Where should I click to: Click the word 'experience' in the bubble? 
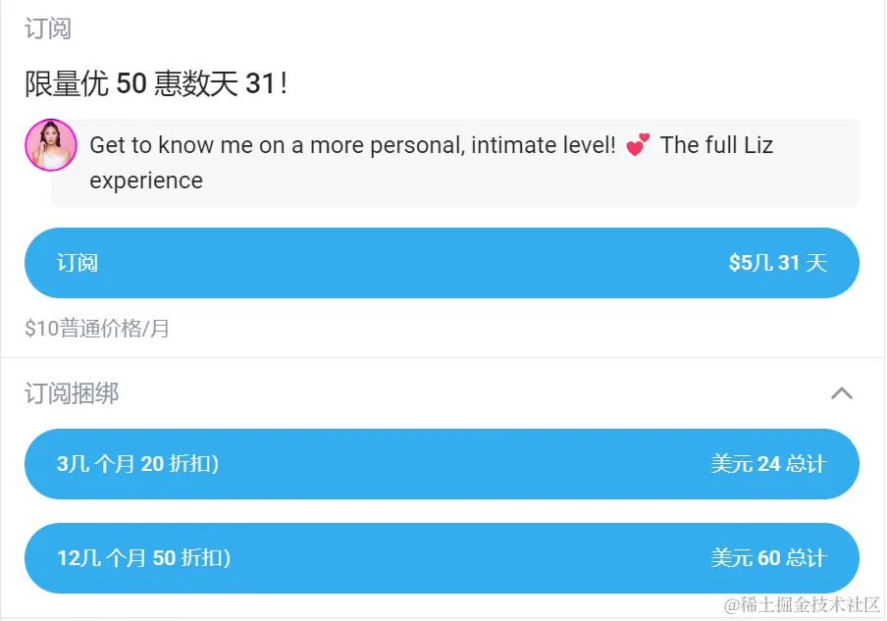click(146, 181)
